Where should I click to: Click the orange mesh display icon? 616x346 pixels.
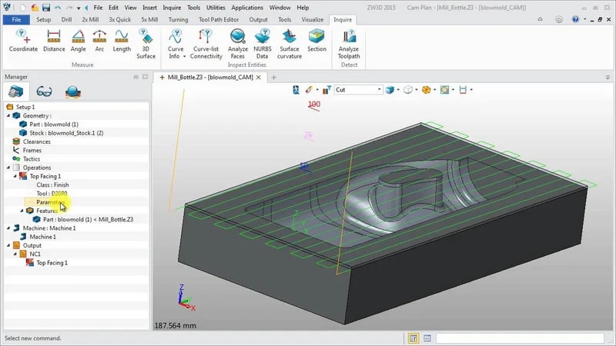(x=426, y=90)
